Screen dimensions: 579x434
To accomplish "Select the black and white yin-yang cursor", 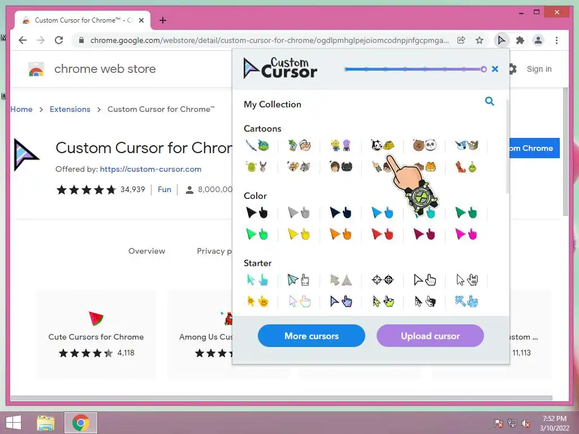I will click(x=425, y=302).
